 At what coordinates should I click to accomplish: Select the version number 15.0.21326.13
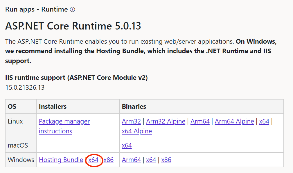(25, 88)
